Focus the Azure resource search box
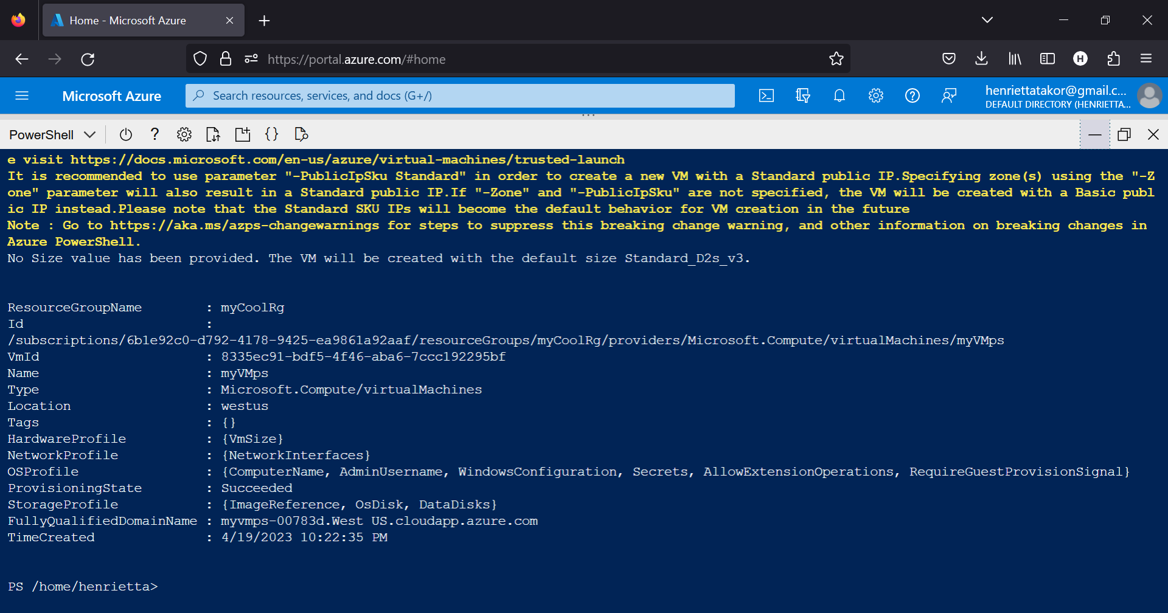Screen dimensions: 1168x613 point(460,95)
